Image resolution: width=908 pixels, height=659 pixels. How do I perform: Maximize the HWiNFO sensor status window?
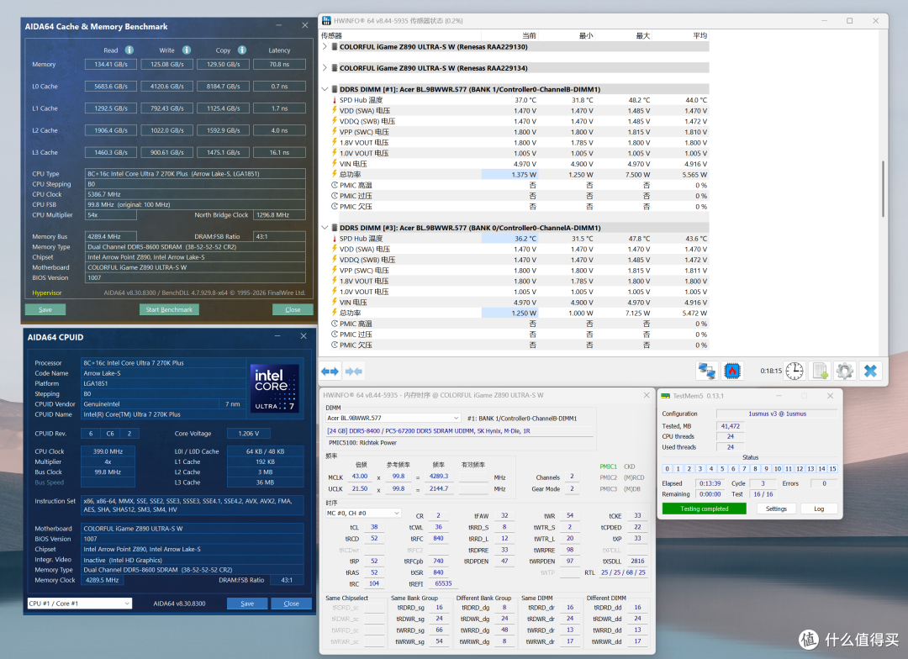(x=849, y=21)
